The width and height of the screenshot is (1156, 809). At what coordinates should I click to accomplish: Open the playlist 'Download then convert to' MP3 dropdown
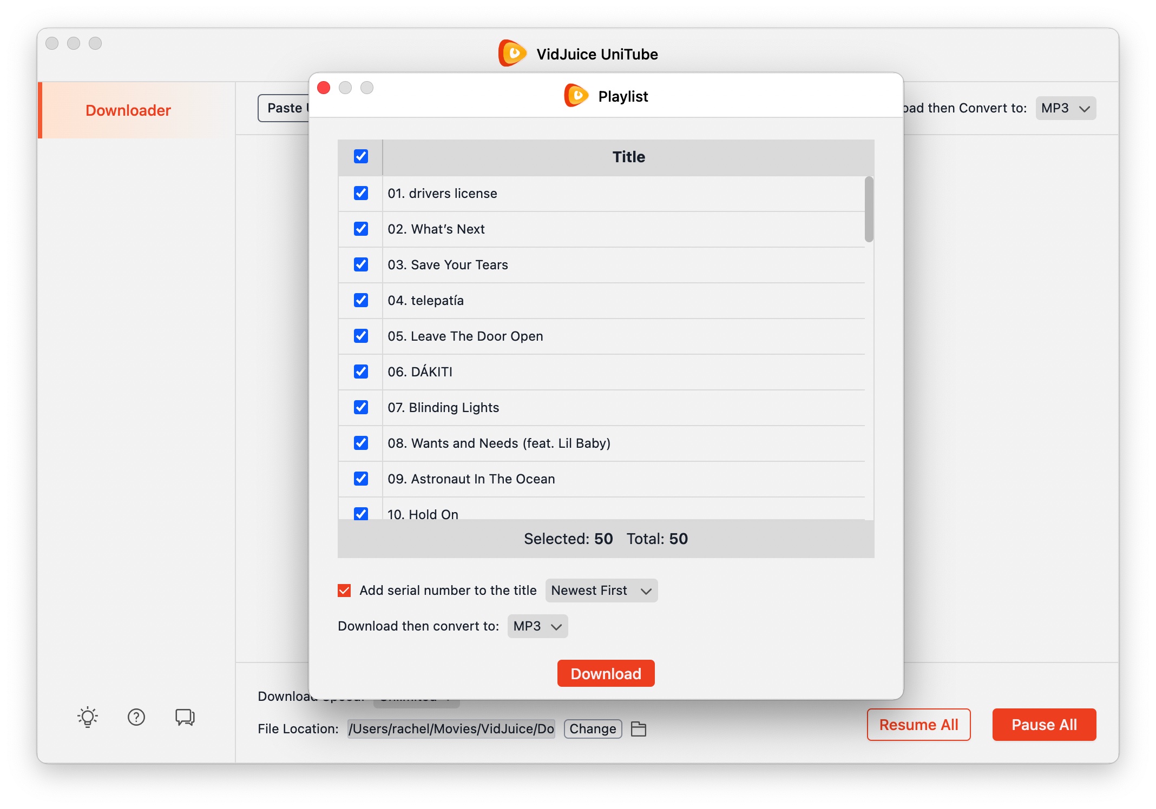point(537,626)
